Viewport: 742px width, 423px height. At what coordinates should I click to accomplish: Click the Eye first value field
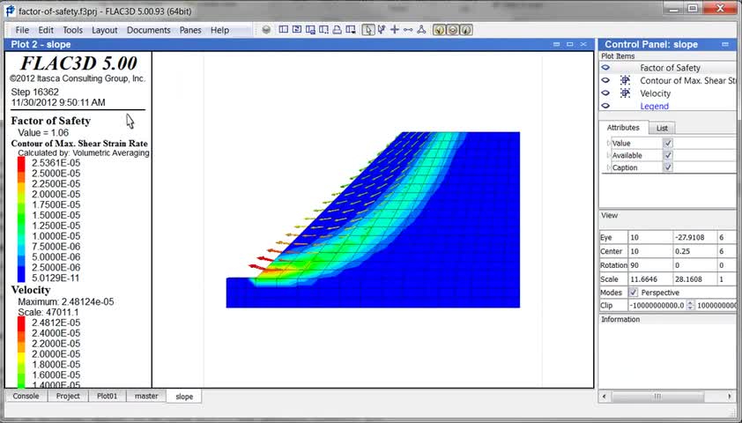[650, 238]
